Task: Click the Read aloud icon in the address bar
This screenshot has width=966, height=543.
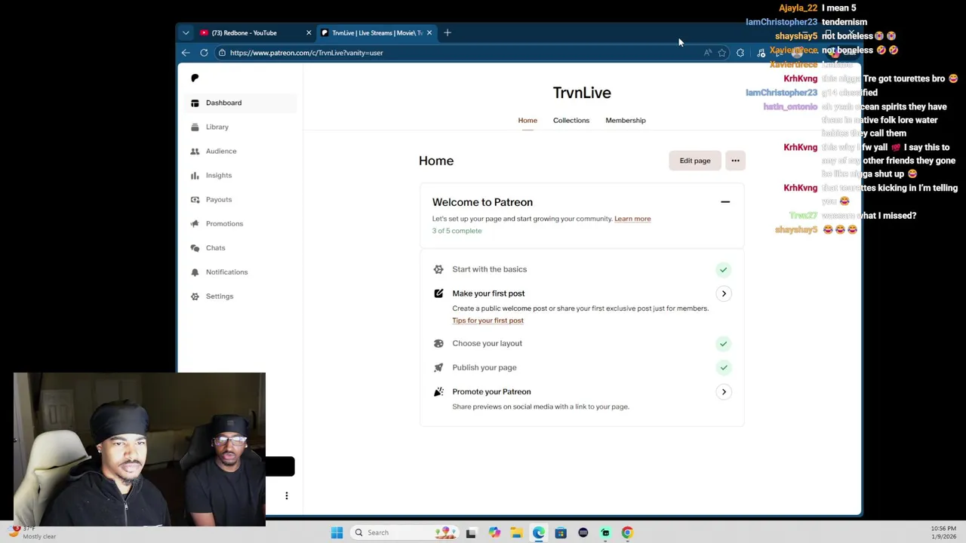Action: pyautogui.click(x=707, y=53)
